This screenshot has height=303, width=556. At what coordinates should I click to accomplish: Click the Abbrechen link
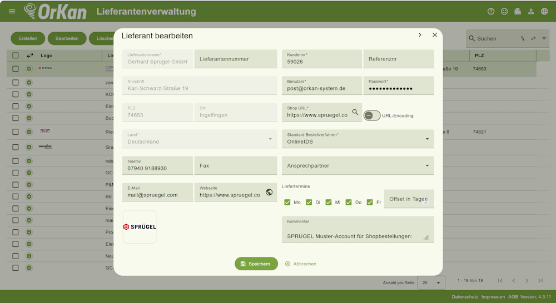pyautogui.click(x=301, y=264)
